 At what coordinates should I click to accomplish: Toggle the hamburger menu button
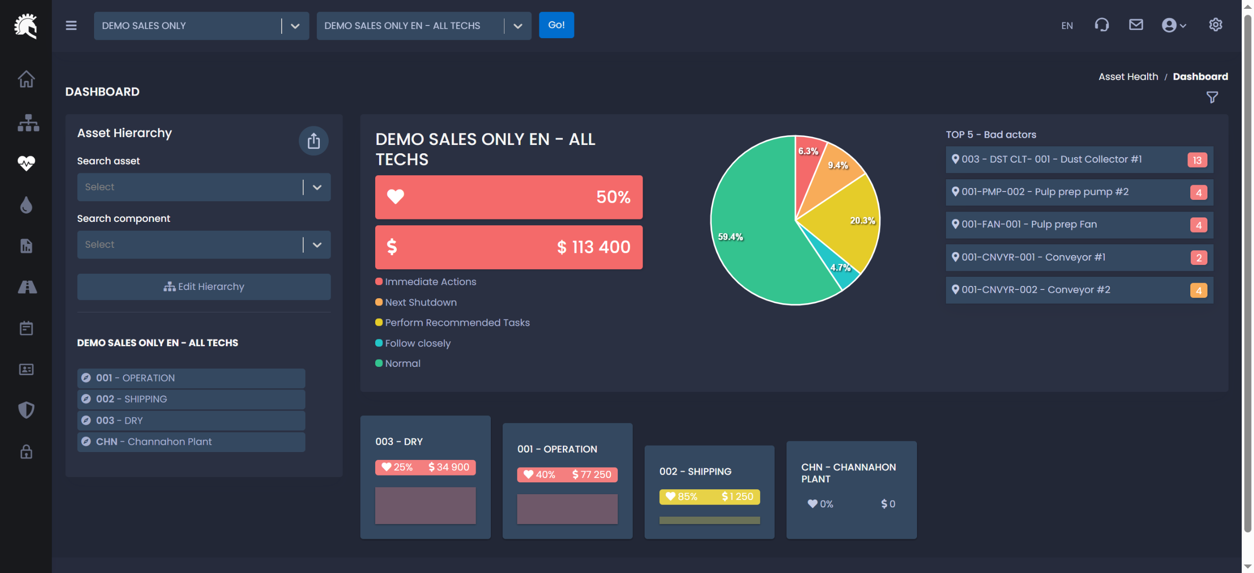(71, 25)
